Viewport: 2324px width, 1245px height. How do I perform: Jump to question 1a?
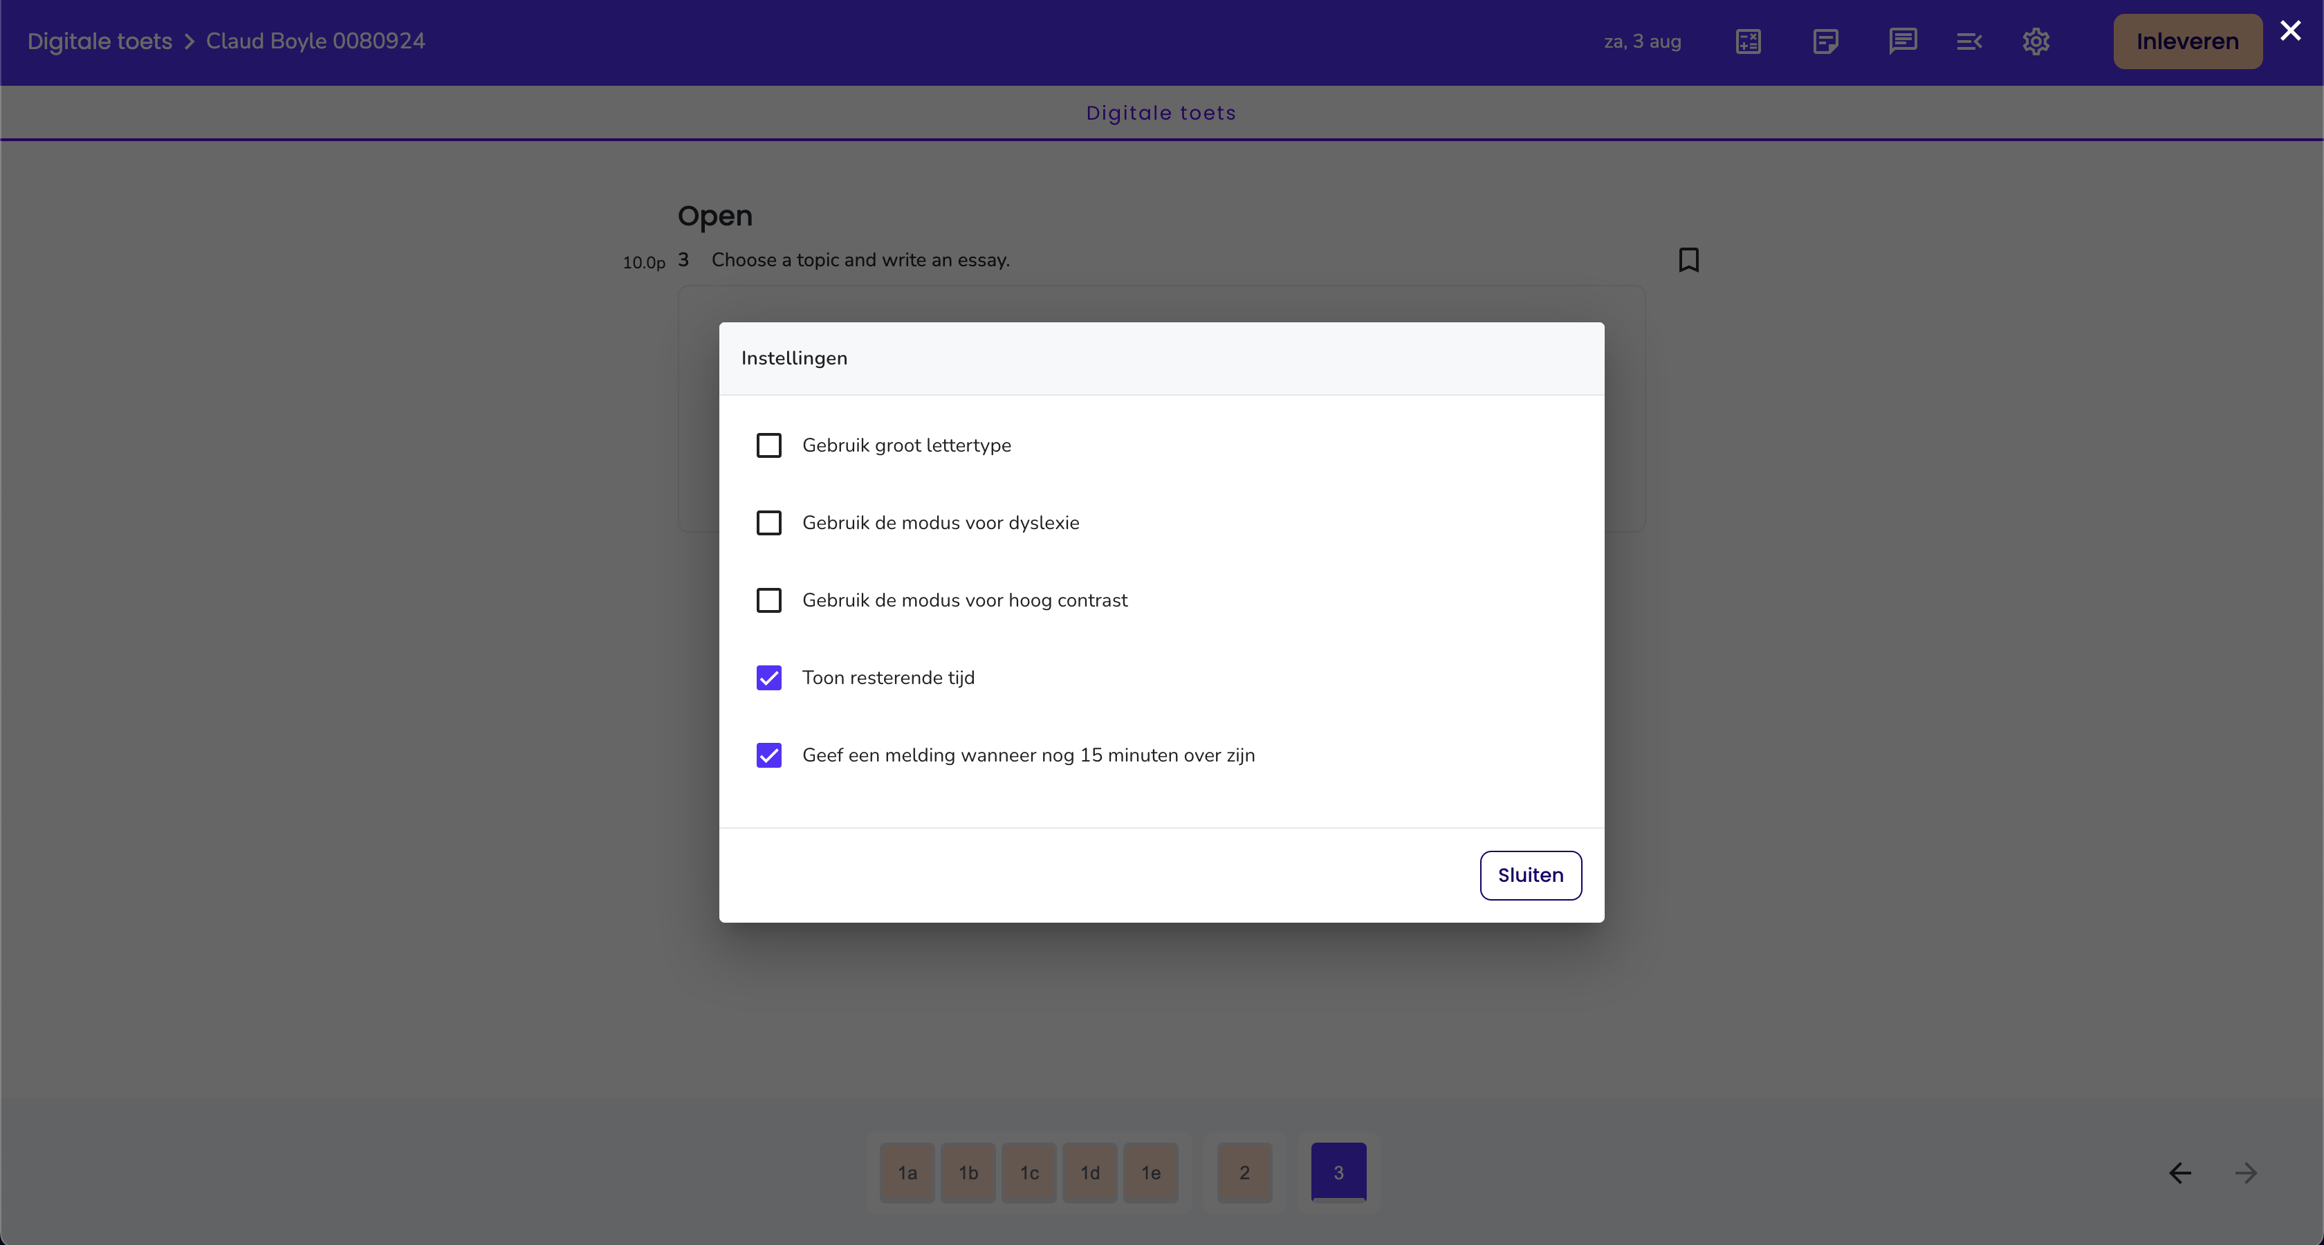907,1173
